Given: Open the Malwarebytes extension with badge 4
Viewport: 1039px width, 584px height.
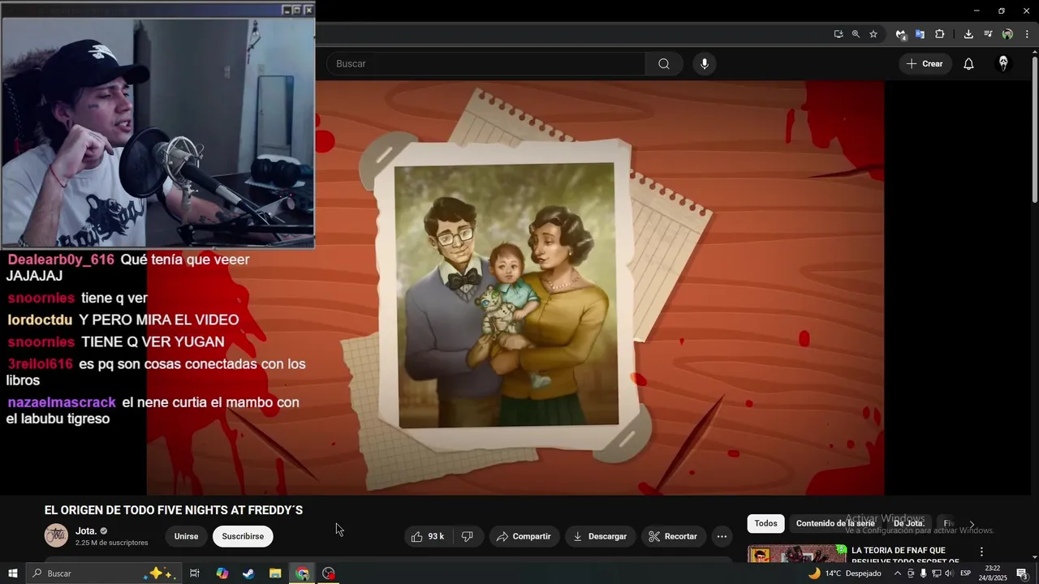Looking at the screenshot, I should click(x=901, y=34).
